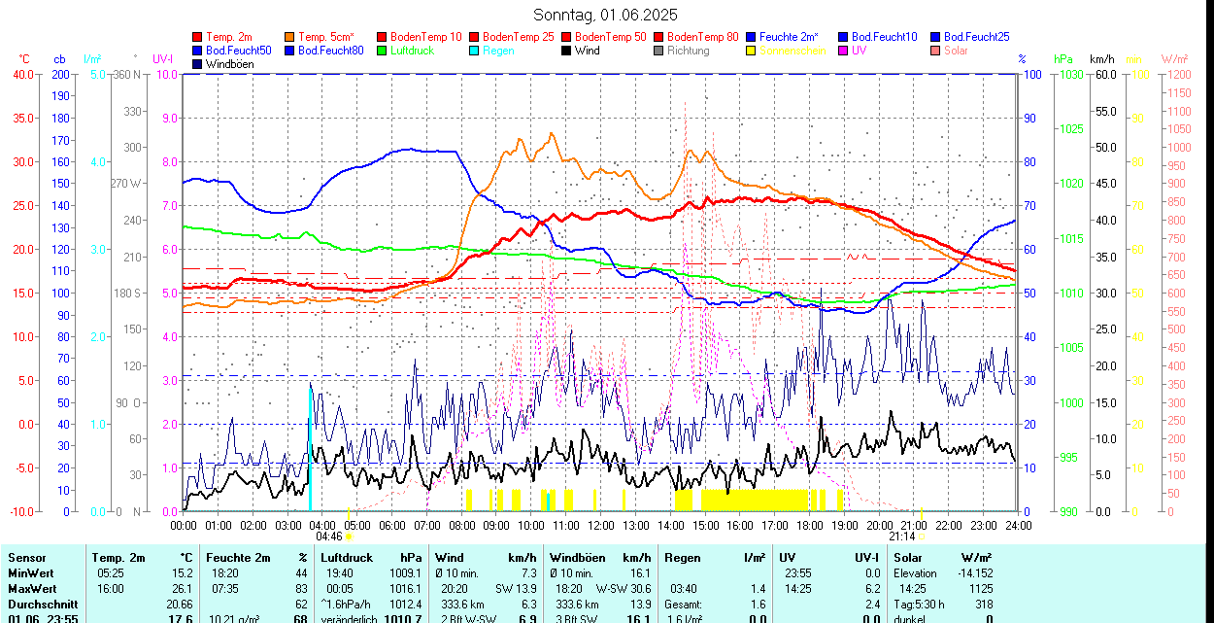Click the cyan Regen legend square
The width and height of the screenshot is (1214, 623).
click(x=475, y=51)
